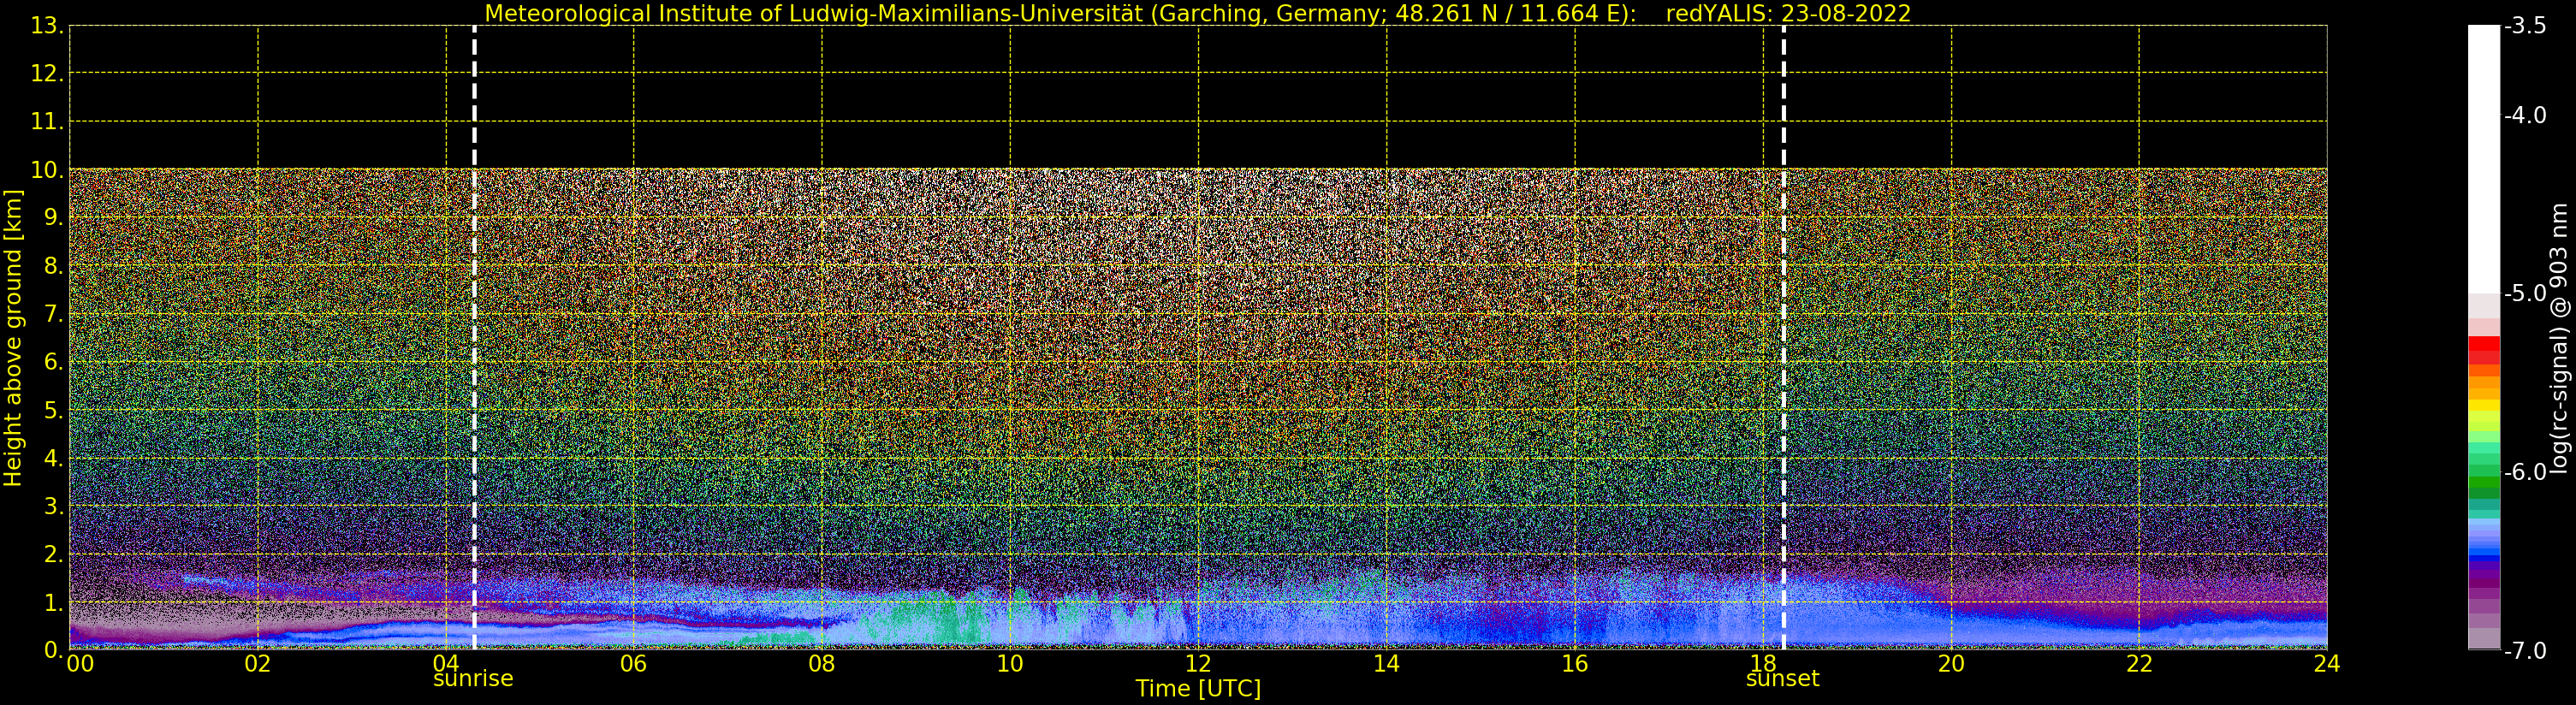Click the '20' tick on the time axis

click(1951, 664)
